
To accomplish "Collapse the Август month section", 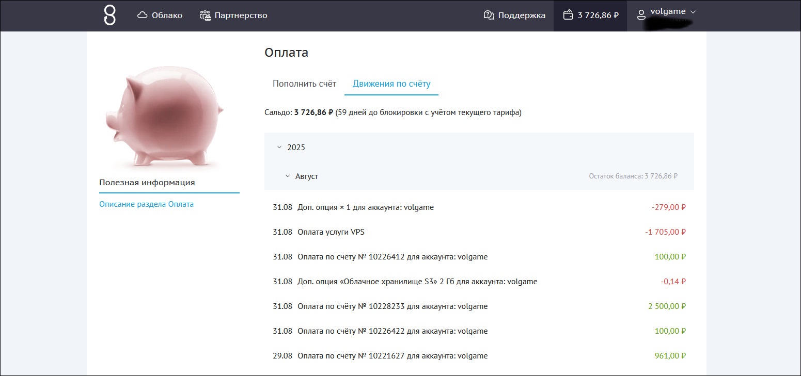I will [288, 176].
